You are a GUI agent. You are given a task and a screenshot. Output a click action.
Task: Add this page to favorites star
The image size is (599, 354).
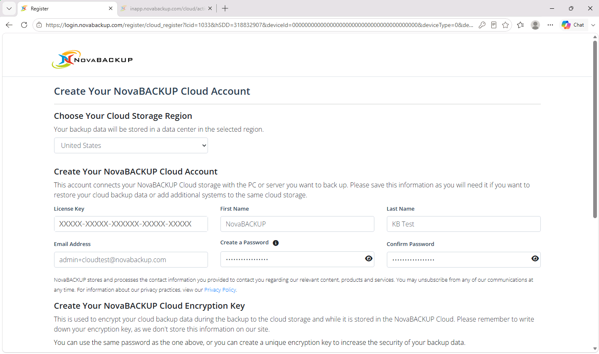[505, 25]
